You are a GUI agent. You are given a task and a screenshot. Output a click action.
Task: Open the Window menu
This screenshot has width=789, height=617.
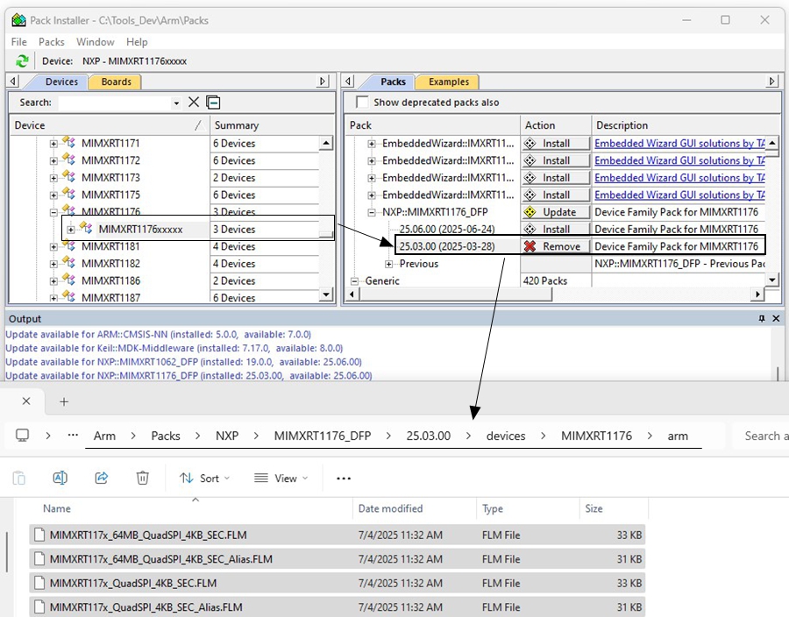point(95,42)
